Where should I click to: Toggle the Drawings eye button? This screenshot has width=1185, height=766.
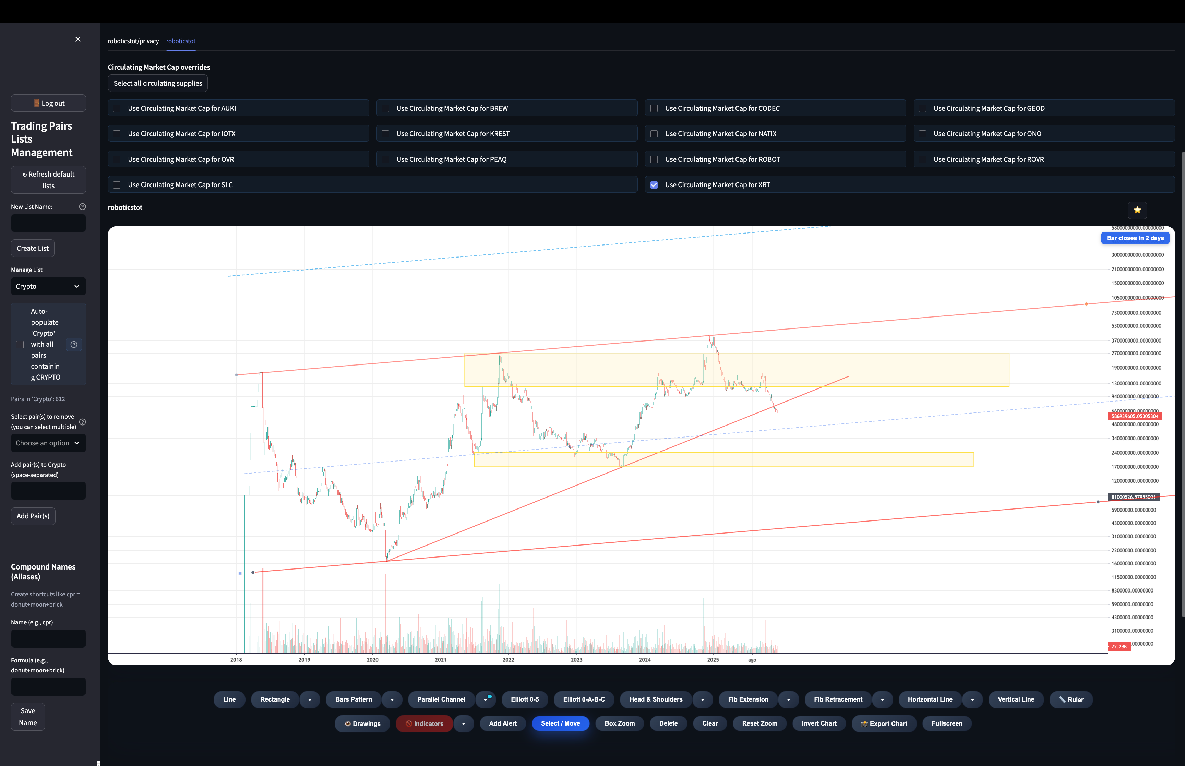tap(362, 723)
